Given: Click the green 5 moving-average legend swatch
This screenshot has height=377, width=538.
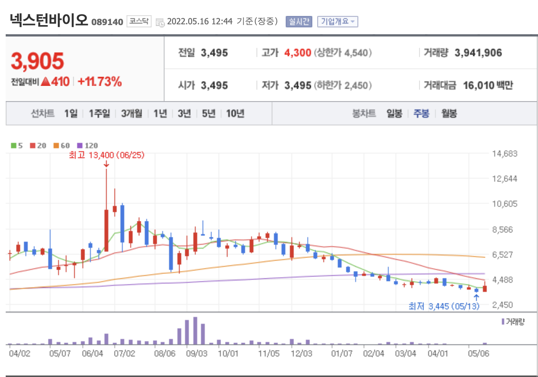Looking at the screenshot, I should tap(14, 146).
